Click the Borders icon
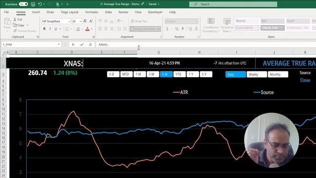 (x=67, y=29)
